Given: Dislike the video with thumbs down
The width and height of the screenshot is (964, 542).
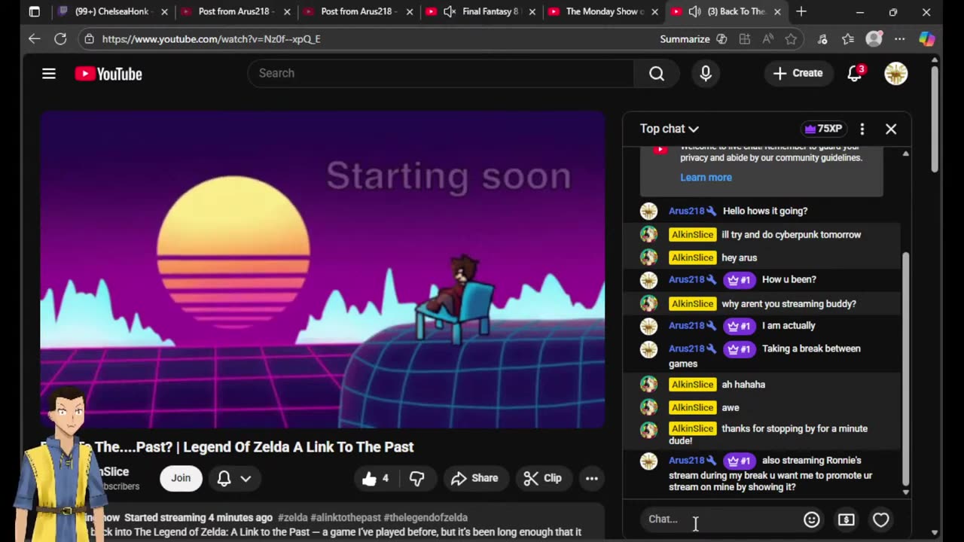Looking at the screenshot, I should coord(417,478).
